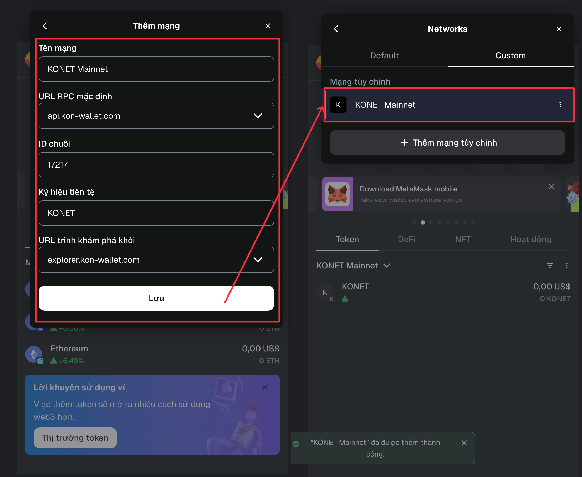Close the Networks dialog
582x477 pixels.
coord(559,29)
